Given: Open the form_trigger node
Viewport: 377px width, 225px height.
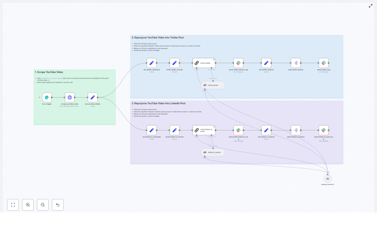Looking at the screenshot, I should 47,97.
